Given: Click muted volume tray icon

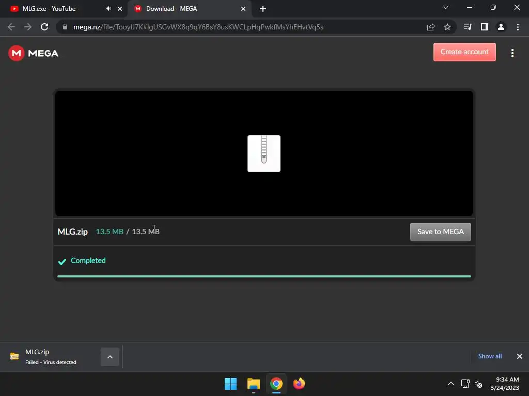Looking at the screenshot, I should click(x=478, y=384).
